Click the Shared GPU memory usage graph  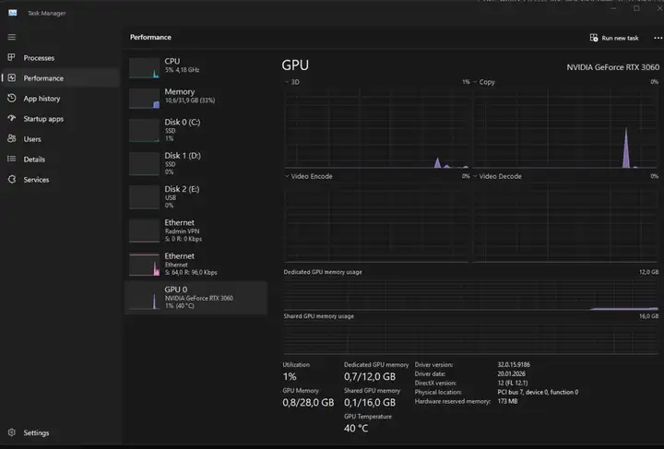click(471, 337)
